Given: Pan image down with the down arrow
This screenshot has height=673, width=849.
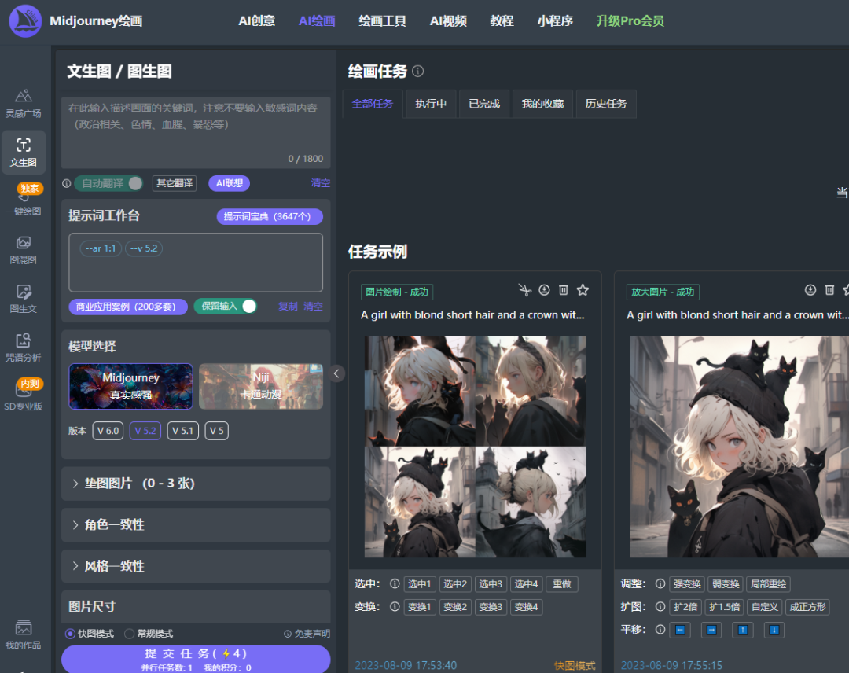Looking at the screenshot, I should tap(774, 630).
